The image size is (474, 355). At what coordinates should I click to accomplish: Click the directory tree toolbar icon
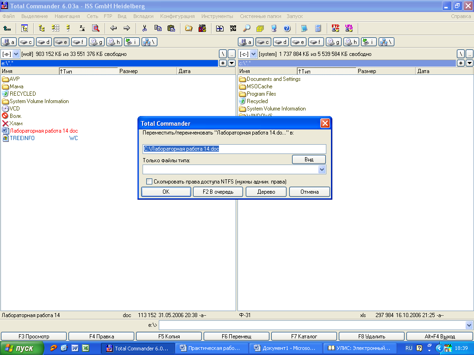tap(25, 28)
